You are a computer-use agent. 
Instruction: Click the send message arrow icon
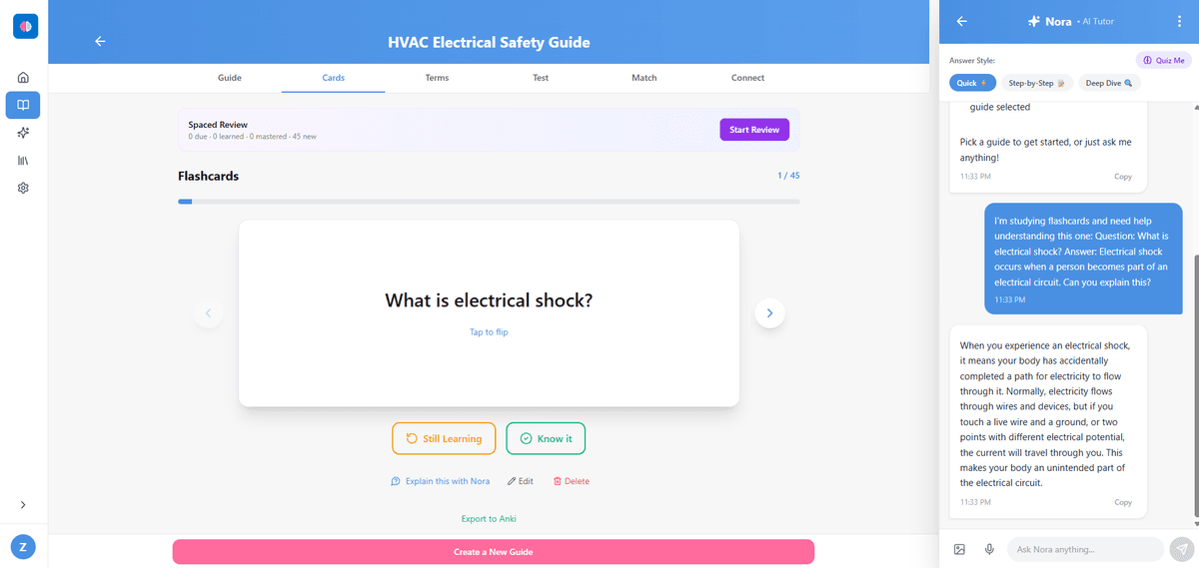1182,549
